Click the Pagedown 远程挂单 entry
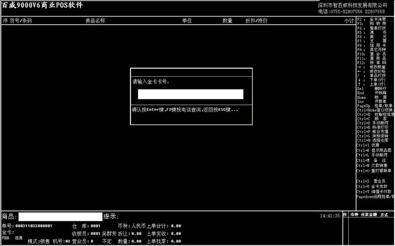This screenshot has height=246, width=395. pos(375,197)
